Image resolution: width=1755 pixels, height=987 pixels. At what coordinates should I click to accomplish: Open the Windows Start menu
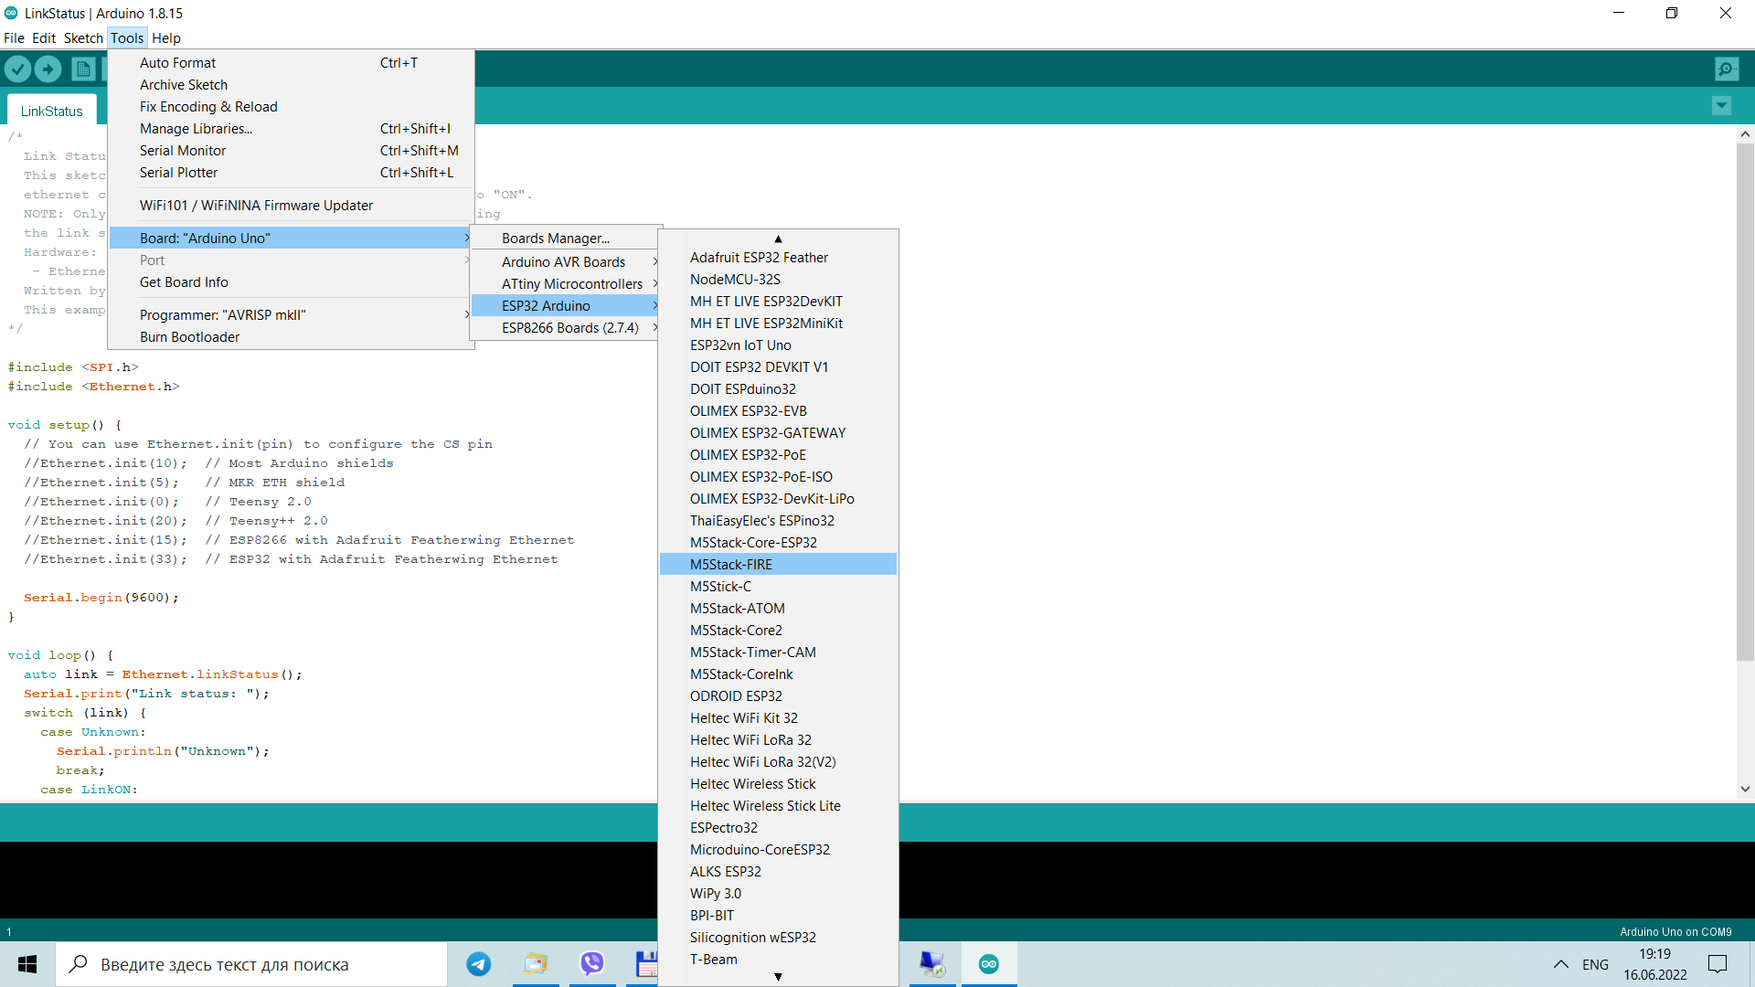[x=27, y=964]
